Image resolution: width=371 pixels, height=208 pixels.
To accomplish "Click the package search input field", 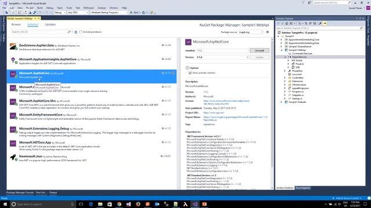I will tap(39, 32).
